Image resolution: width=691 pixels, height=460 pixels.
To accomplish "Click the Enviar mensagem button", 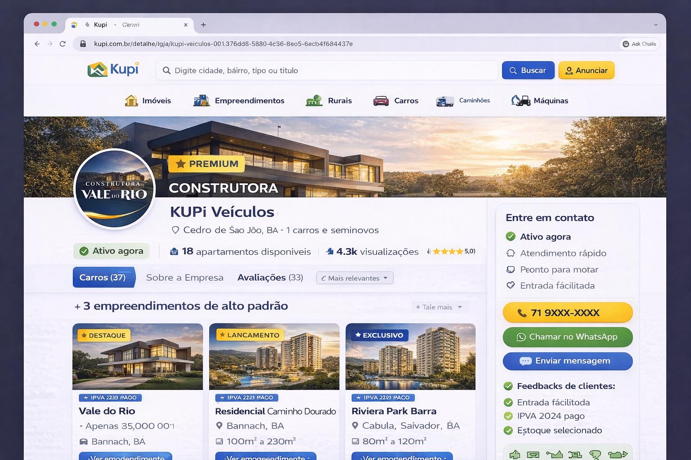I will 567,361.
